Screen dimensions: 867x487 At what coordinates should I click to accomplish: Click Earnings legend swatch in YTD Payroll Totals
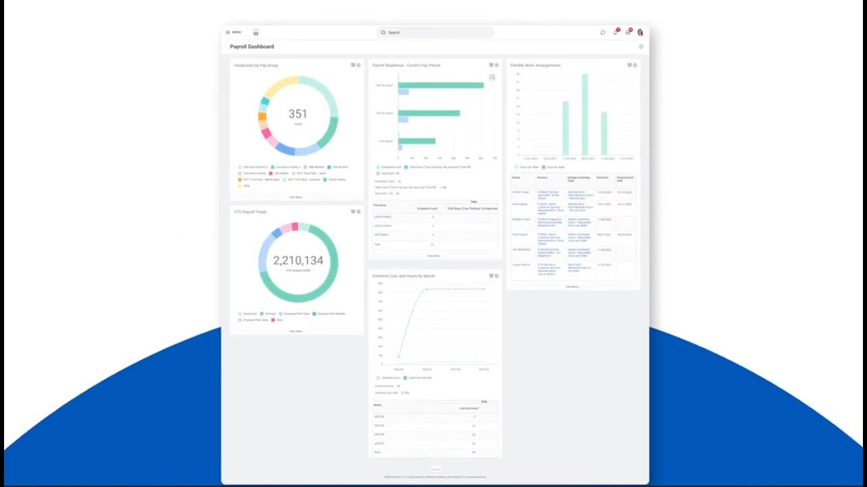(x=261, y=314)
